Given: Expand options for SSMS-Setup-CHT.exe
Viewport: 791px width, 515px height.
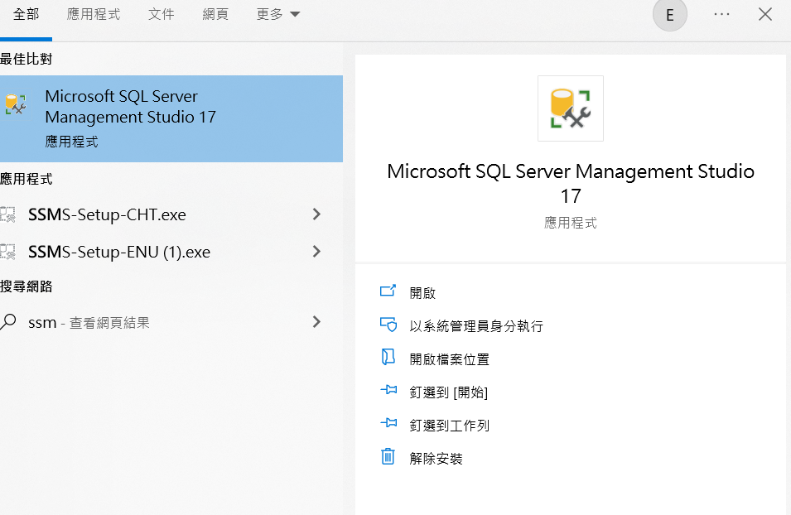Looking at the screenshot, I should pyautogui.click(x=316, y=214).
